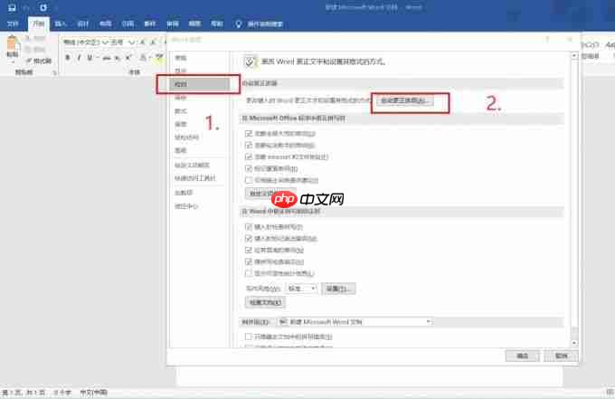
Task: Click the Format Painter (格式刷) button
Action: (x=38, y=61)
